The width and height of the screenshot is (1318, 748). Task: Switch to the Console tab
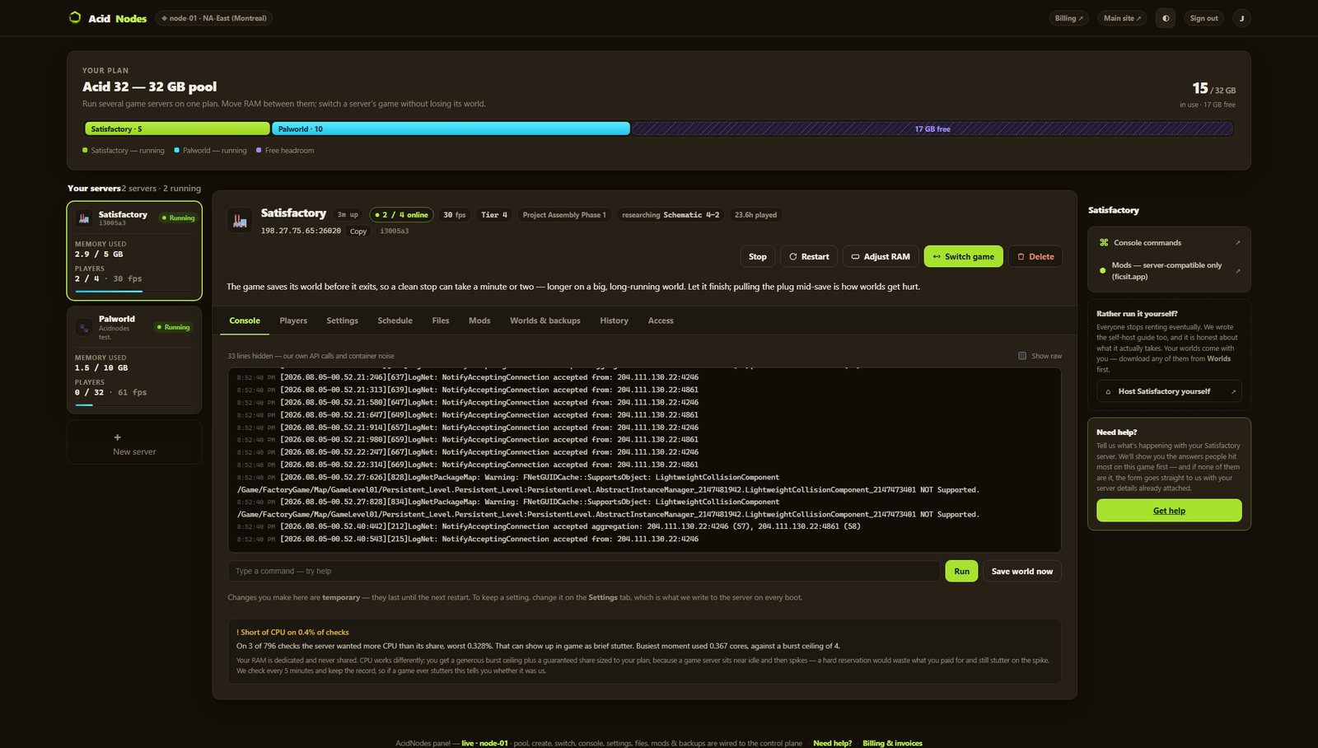coord(245,320)
